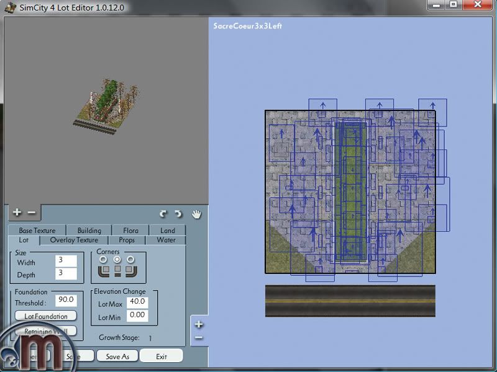497x372 pixels.
Task: Switch to the Flora tab
Action: 130,230
